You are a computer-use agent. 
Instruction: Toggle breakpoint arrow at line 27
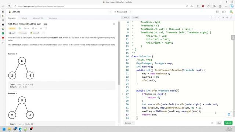(123, 94)
